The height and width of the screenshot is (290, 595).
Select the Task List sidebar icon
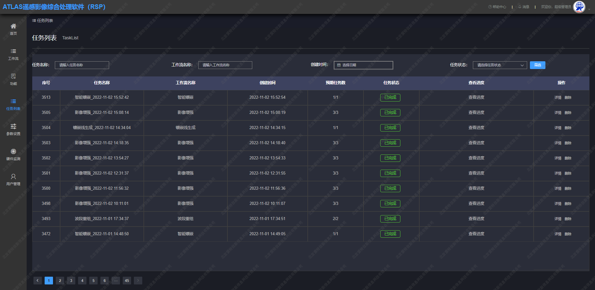point(13,102)
